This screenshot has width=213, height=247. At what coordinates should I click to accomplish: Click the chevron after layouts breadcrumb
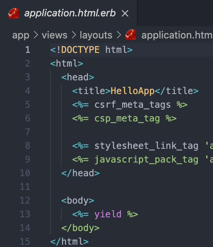[x=119, y=35]
